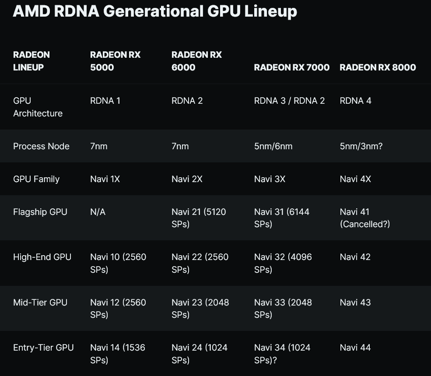Click the 'Navi 42' cell

click(355, 257)
